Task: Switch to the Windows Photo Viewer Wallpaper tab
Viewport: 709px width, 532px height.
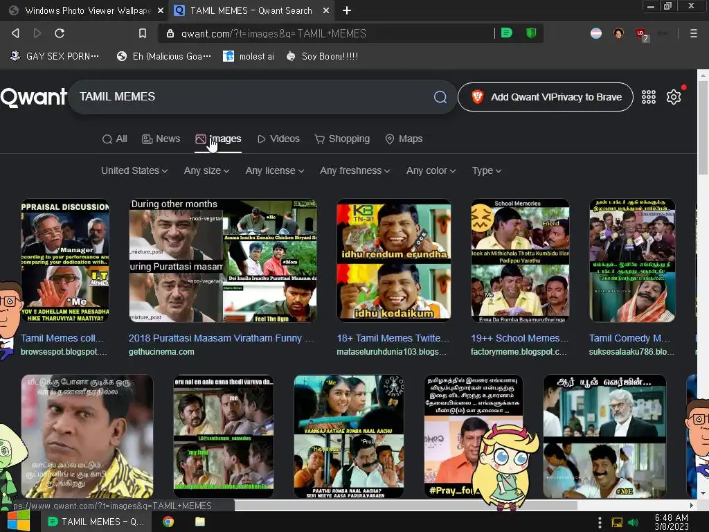Action: coord(84,10)
